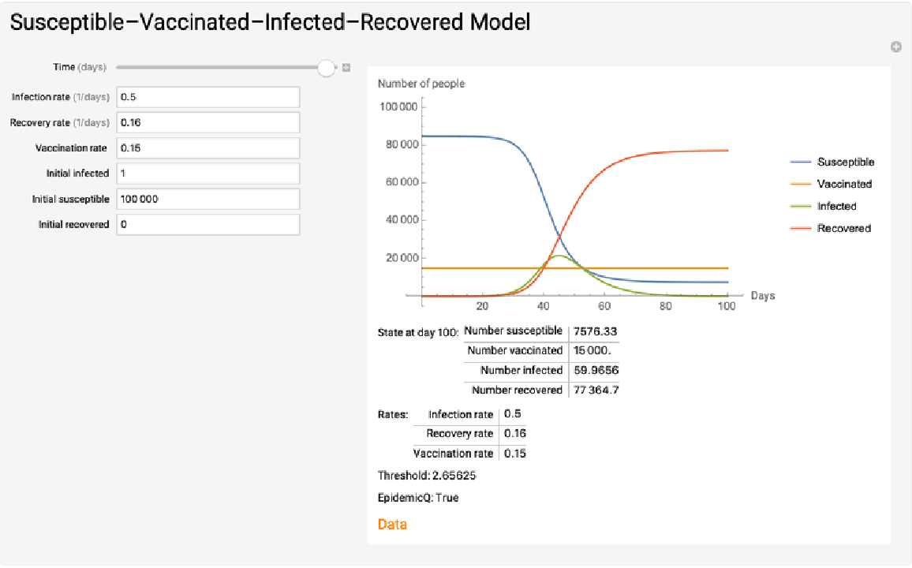The width and height of the screenshot is (912, 568).
Task: Select the Recovered legend entry
Action: [x=843, y=228]
